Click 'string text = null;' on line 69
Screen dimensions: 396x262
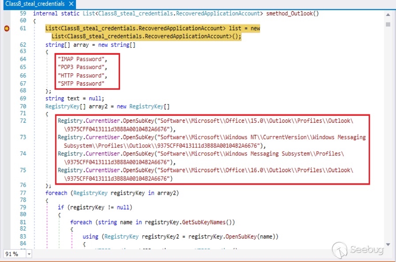75,98
